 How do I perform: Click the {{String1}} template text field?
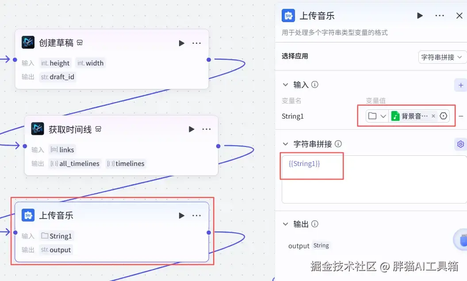click(x=375, y=179)
